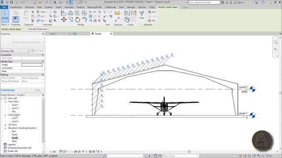Click the Hide in View lightbulb icon
282x158 pixels.
pos(104,12)
